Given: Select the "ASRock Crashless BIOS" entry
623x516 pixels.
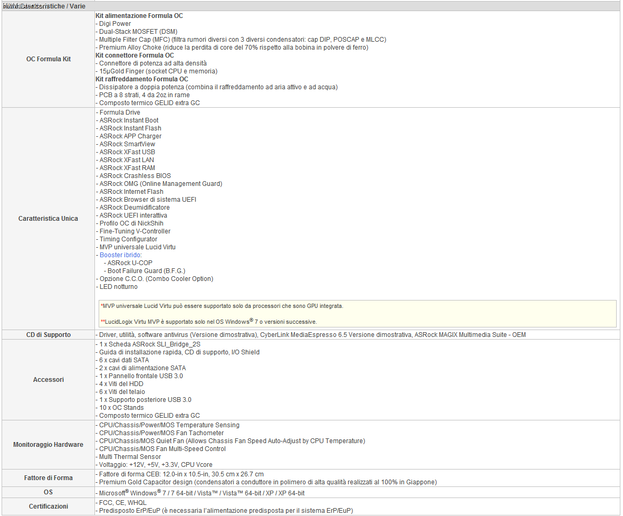Looking at the screenshot, I should [133, 176].
